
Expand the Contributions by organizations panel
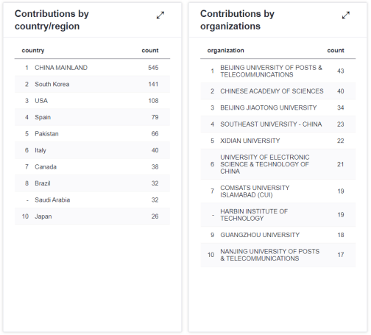(x=346, y=15)
